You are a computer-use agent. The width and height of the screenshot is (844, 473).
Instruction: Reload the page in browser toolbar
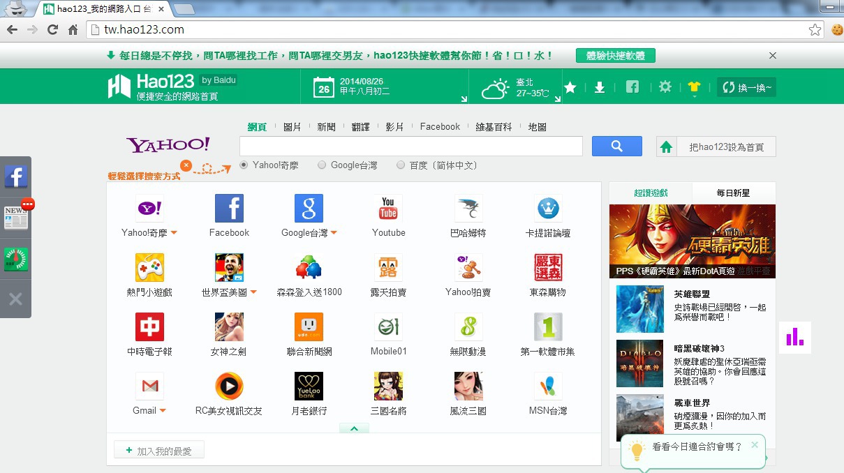(52, 29)
